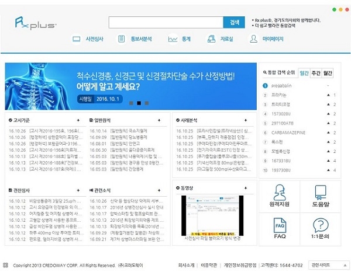Open 원격지원 remote support icon
Screen dimensions: 351x272
[280, 192]
